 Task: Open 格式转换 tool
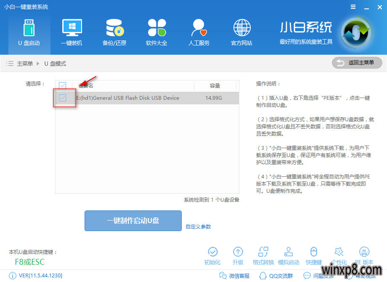coord(263,256)
